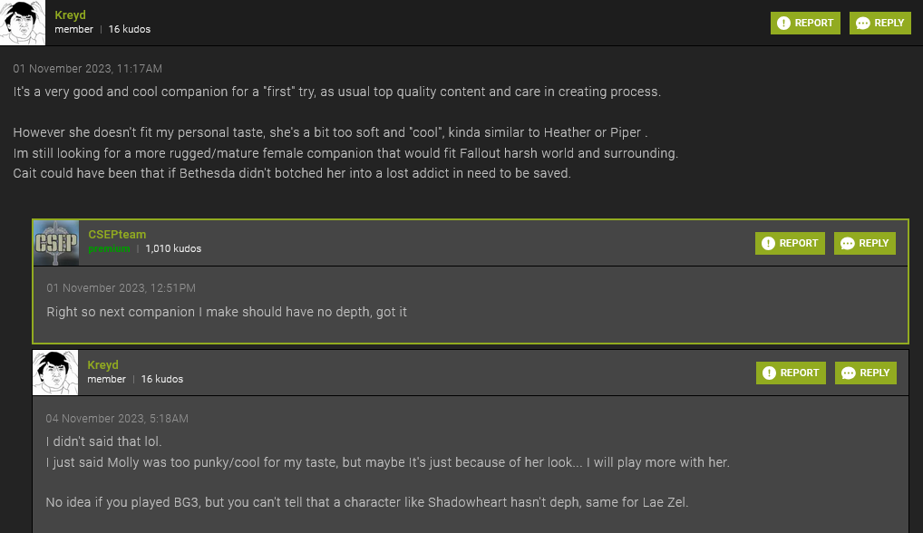Open Kreyd's avatar in the nested reply
This screenshot has height=533, width=923.
55,373
